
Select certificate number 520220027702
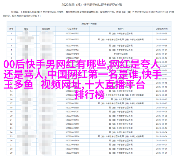pyautogui.click(x=72, y=33)
